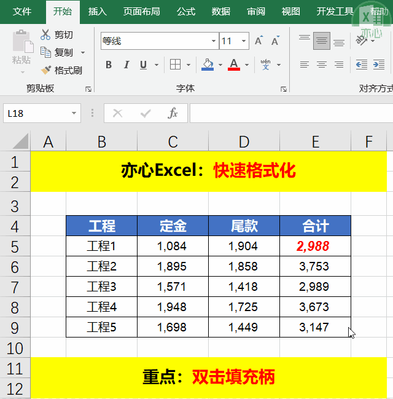Select the red 2,988 cell
Screen dimensions: 393x399
pos(316,246)
